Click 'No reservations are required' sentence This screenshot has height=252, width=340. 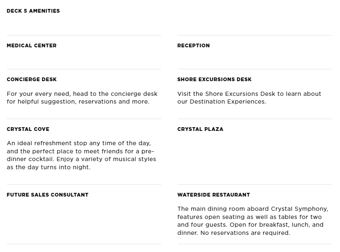pos(245,233)
